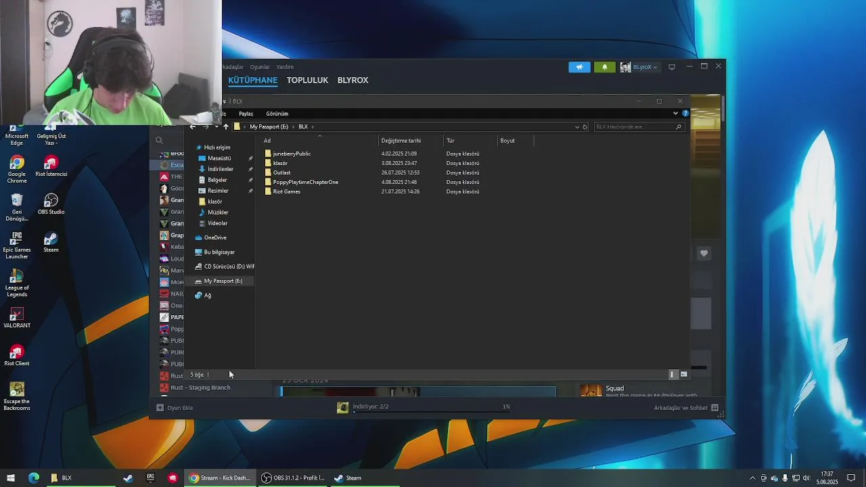Open Müzikler in navigation pane
The height and width of the screenshot is (487, 866).
(218, 212)
